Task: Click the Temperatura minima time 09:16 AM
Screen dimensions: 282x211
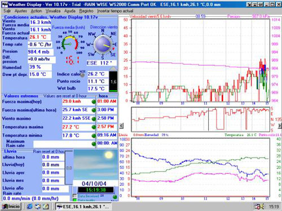Action: 107,135
